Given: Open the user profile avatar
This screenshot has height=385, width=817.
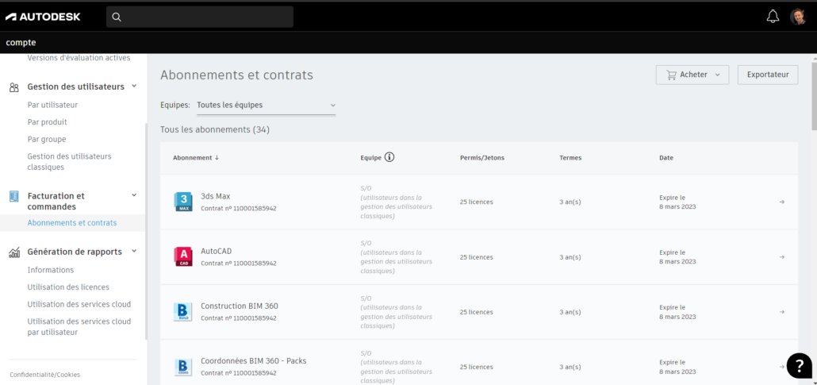Looking at the screenshot, I should point(798,17).
